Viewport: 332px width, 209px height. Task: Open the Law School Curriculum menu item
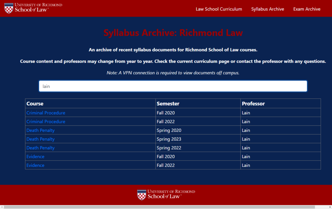coord(219,9)
